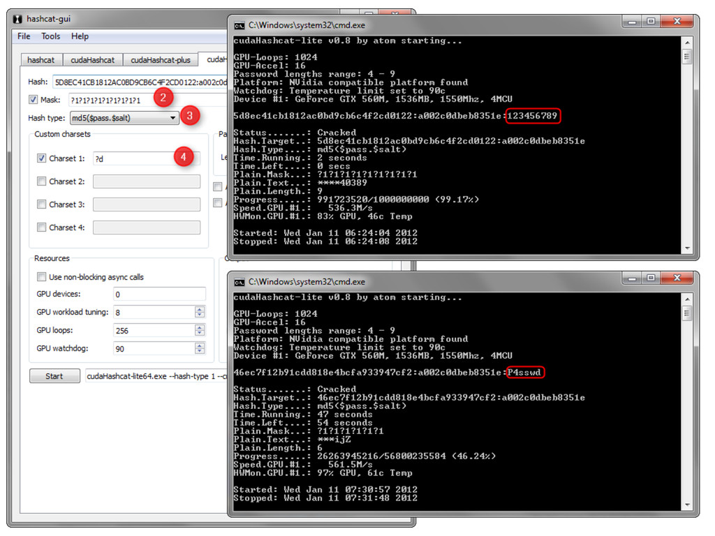Click the partially hidden checkbox beside Charset 3

coord(218,202)
